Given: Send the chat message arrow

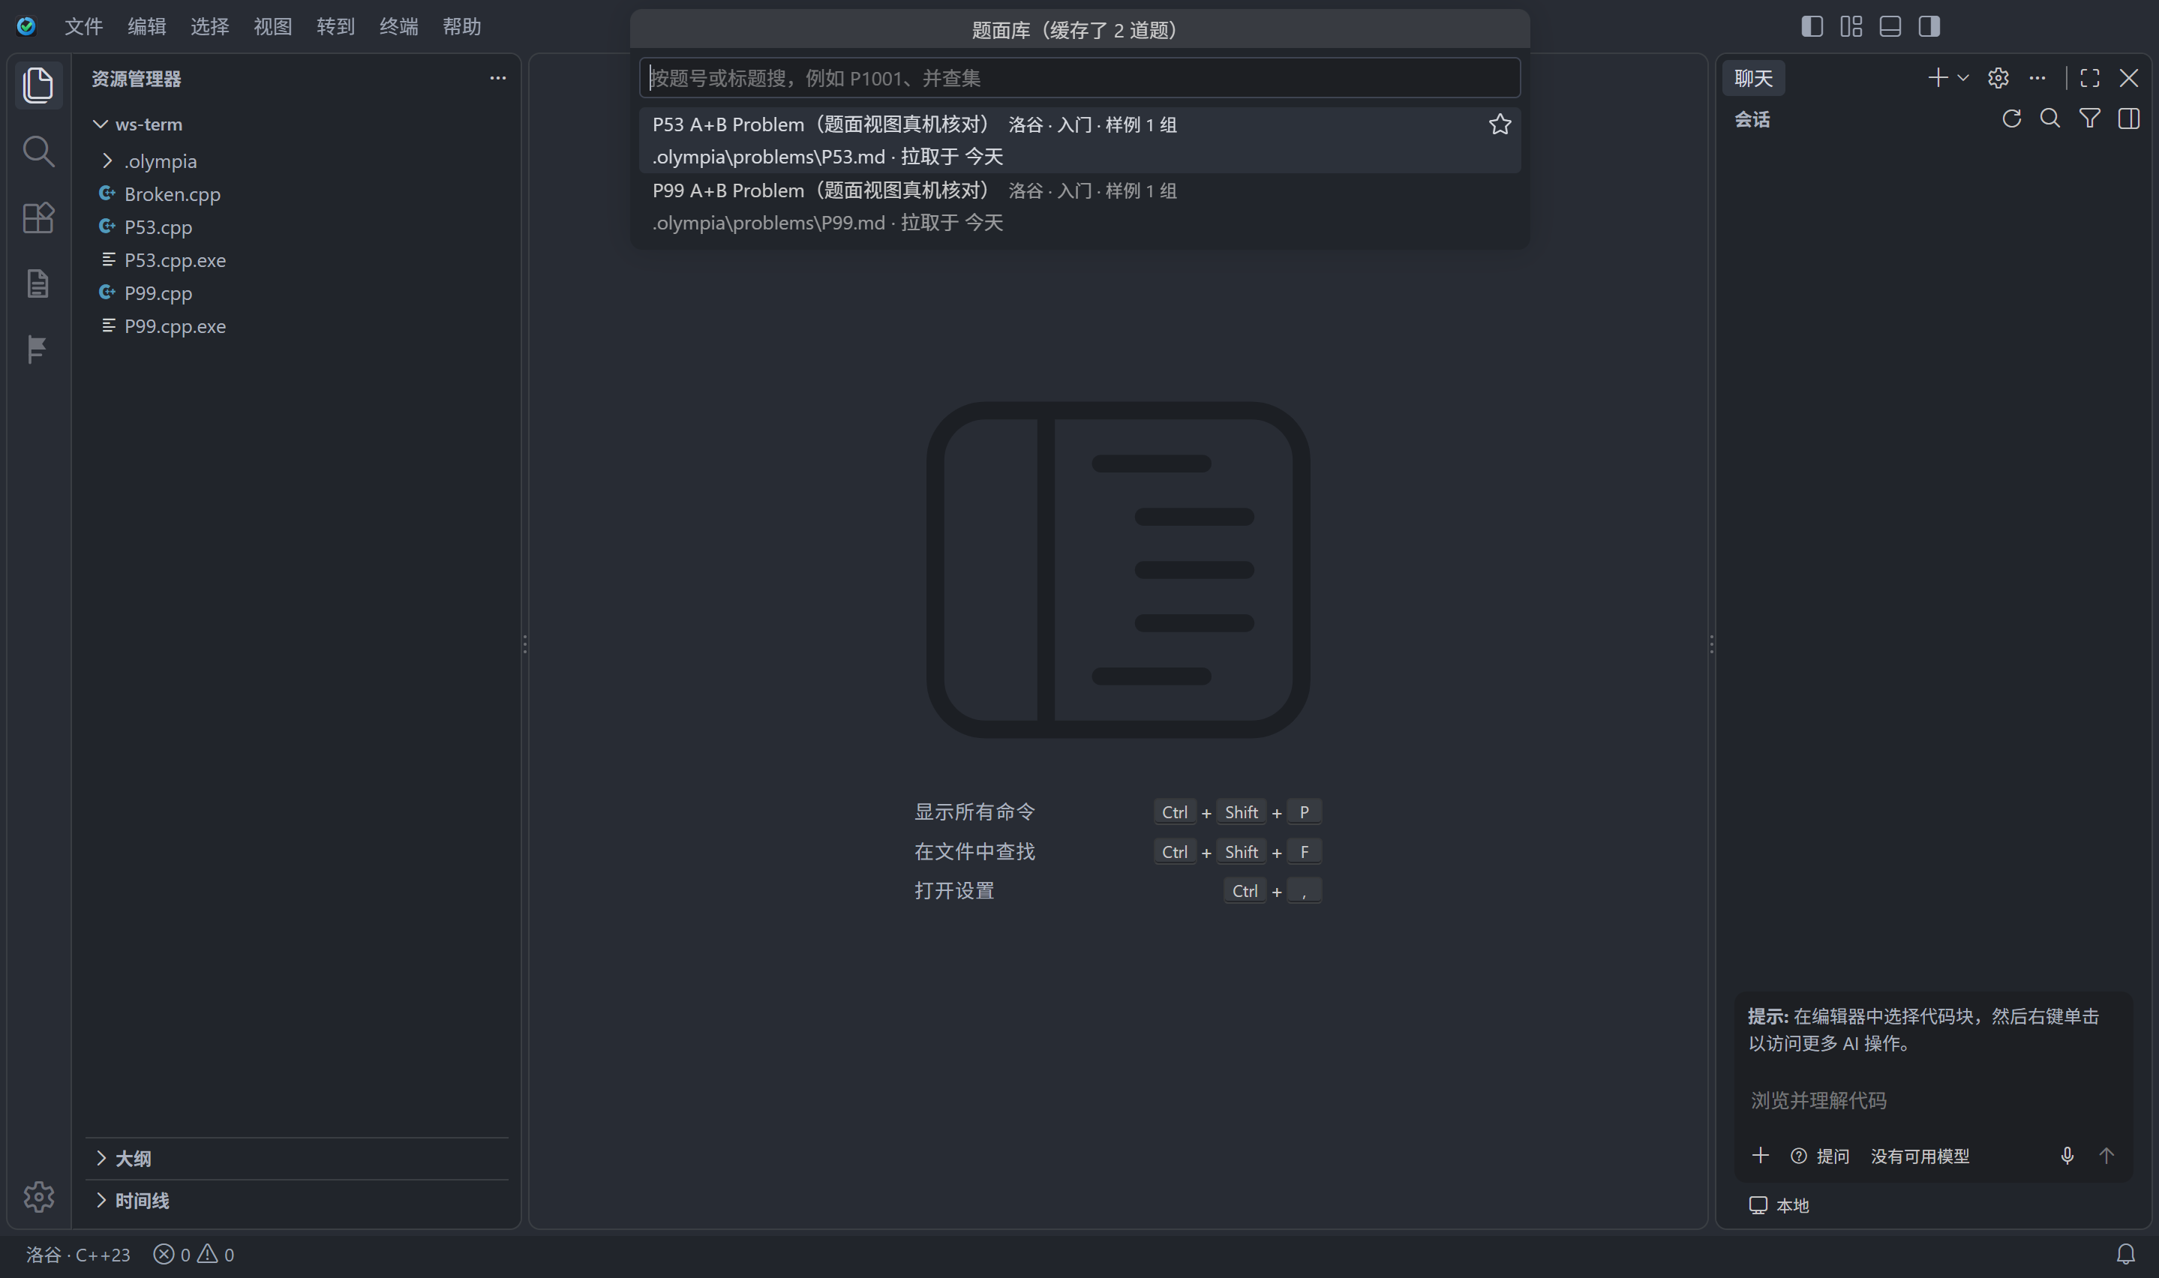Looking at the screenshot, I should [2106, 1156].
